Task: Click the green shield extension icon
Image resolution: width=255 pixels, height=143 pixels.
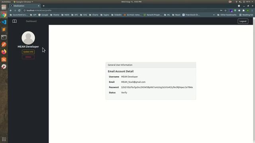Action: tap(235, 10)
